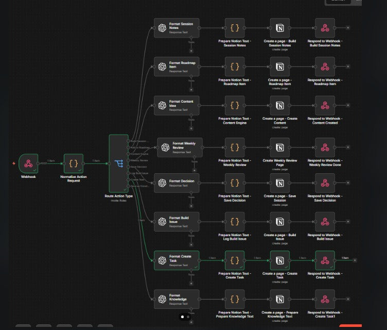Click the lightning trigger icon beside Webhook
387x330 pixels.
(14, 163)
